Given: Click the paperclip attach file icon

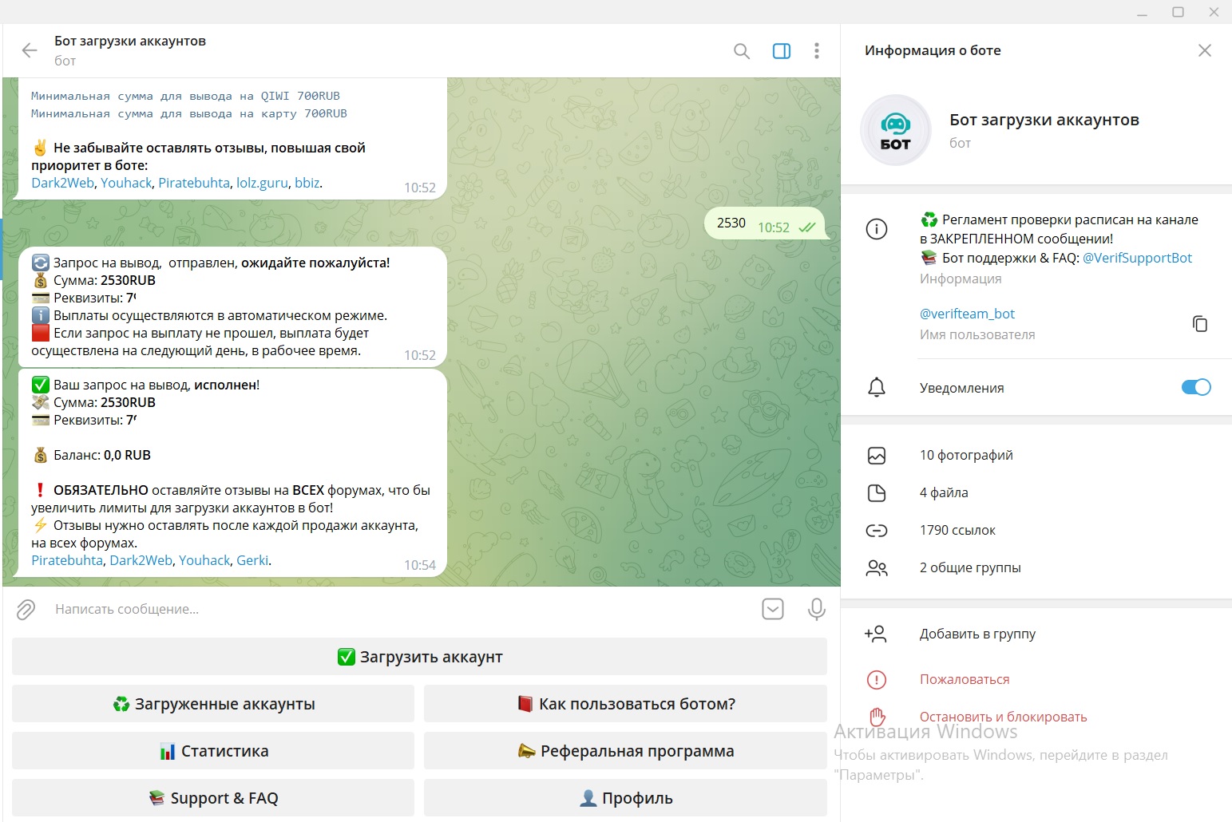Looking at the screenshot, I should point(26,610).
